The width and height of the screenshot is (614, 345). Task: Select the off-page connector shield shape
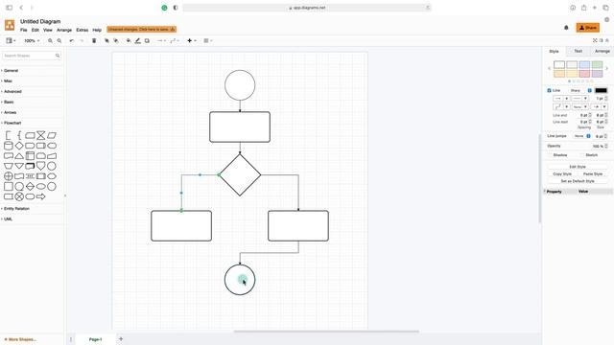click(40, 166)
